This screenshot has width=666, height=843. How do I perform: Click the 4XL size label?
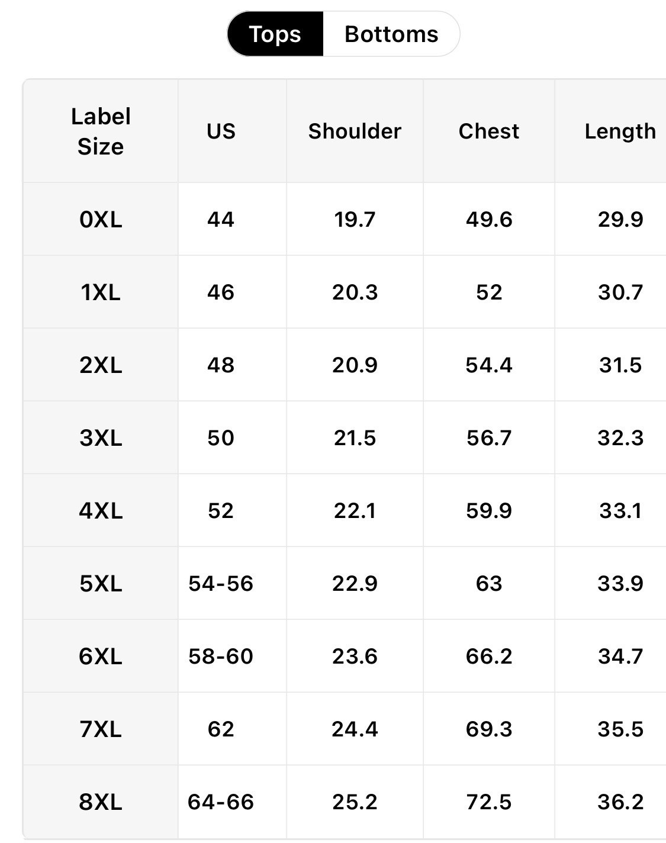point(101,511)
